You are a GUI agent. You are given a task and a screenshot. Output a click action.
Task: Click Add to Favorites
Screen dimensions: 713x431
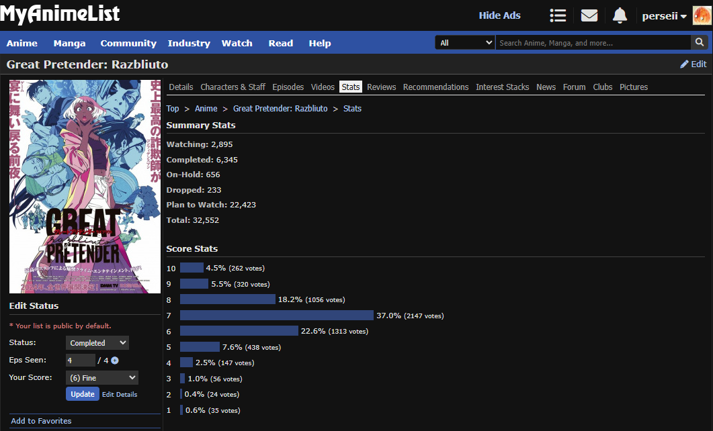(x=41, y=421)
